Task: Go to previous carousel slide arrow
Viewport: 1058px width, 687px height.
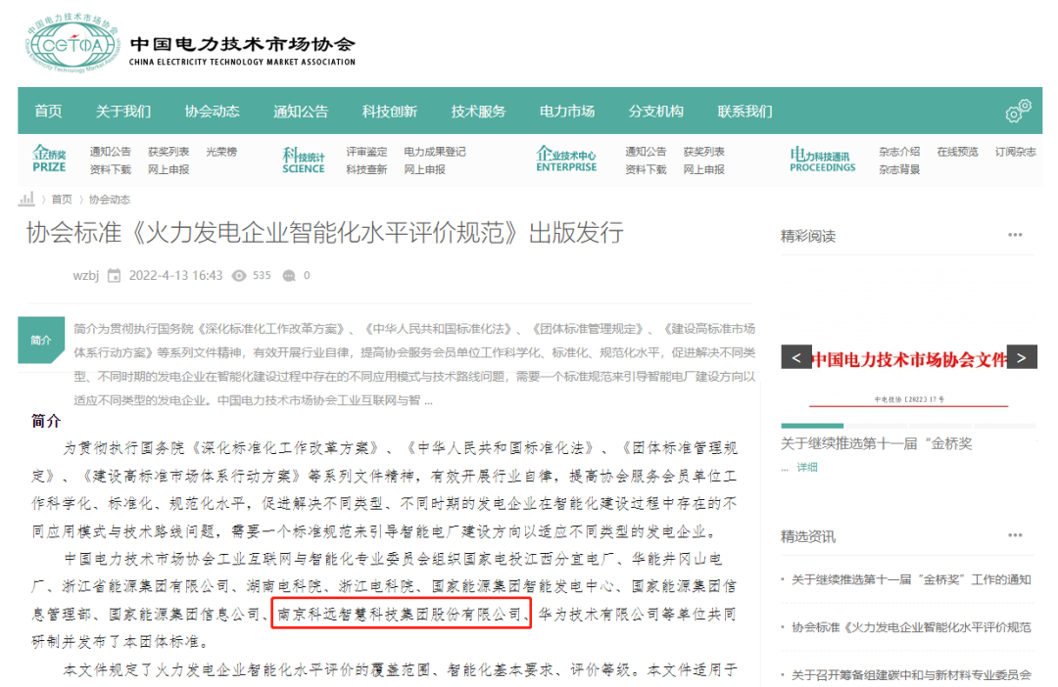Action: coord(795,358)
